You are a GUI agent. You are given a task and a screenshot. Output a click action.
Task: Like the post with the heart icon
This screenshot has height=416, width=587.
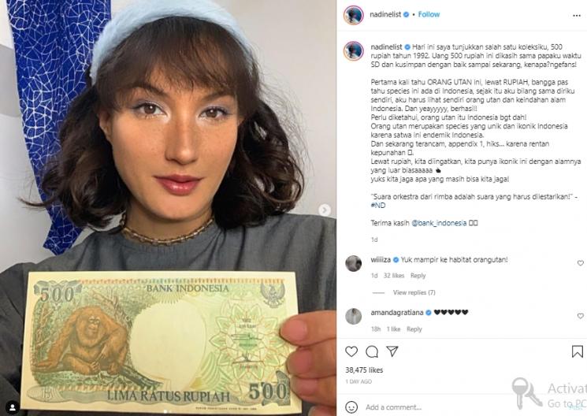click(x=351, y=351)
